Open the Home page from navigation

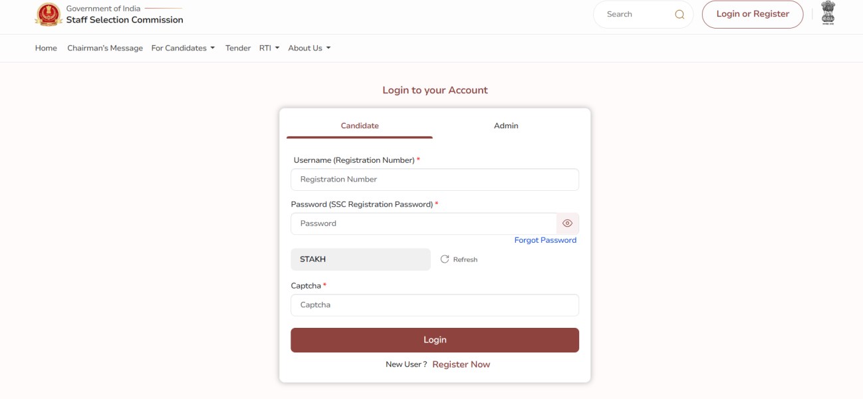pos(46,47)
